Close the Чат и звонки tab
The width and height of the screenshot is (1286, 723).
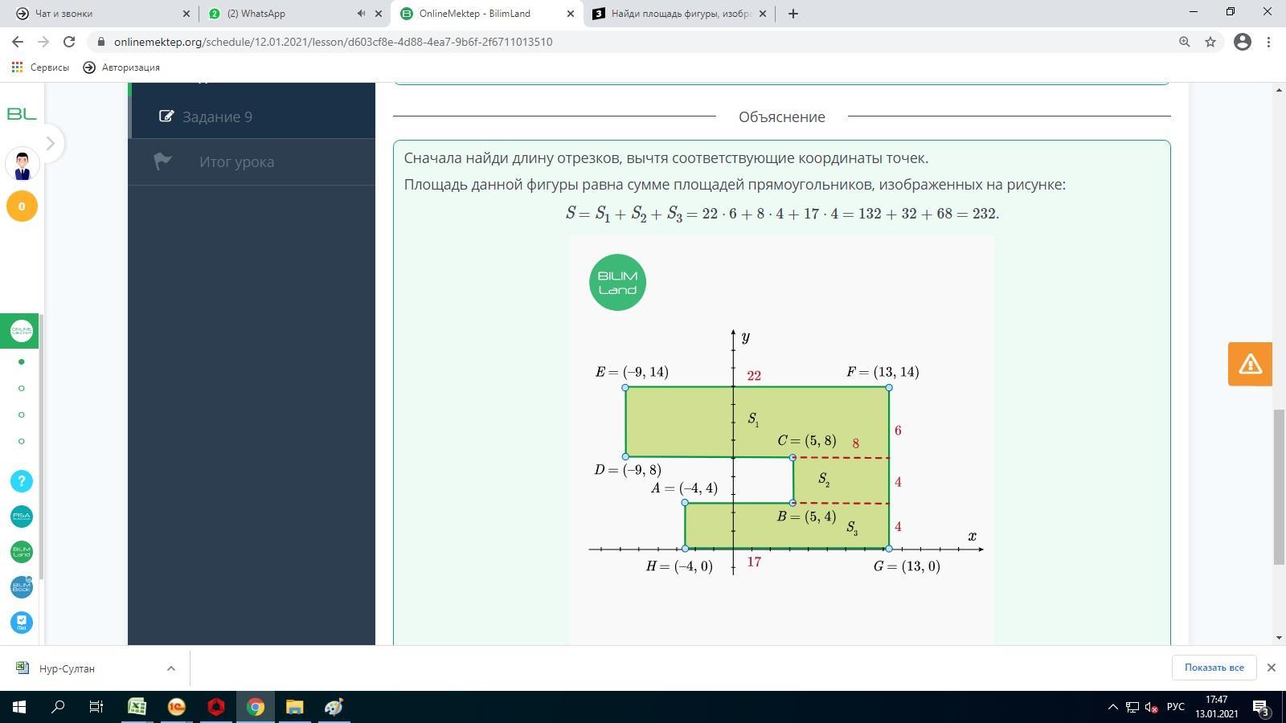[186, 14]
